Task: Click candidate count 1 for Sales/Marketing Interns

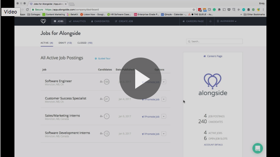Action: coord(107,116)
